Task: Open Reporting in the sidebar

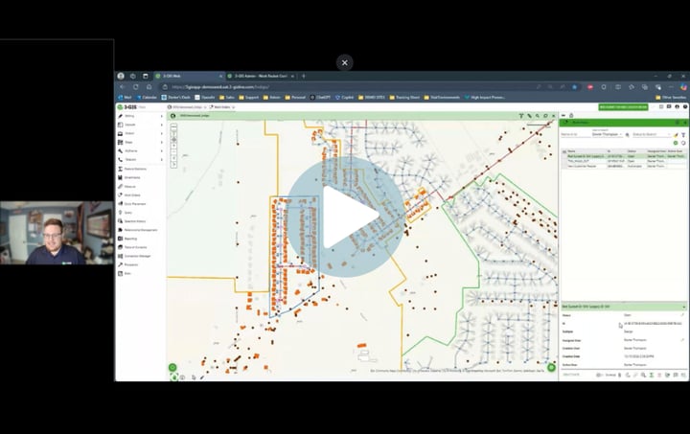Action: 127,239
